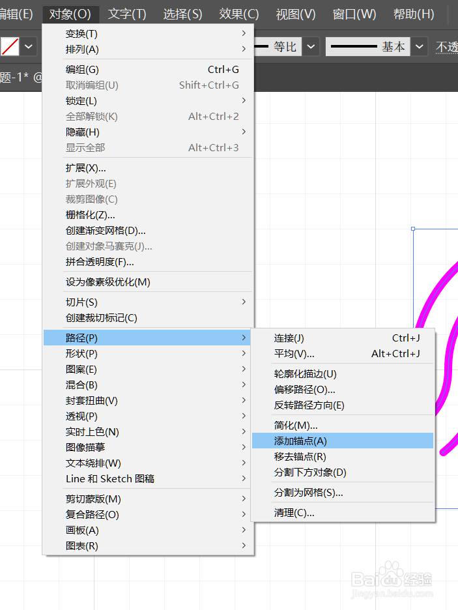
Task: Choose 简化(M)... option
Action: (343, 425)
